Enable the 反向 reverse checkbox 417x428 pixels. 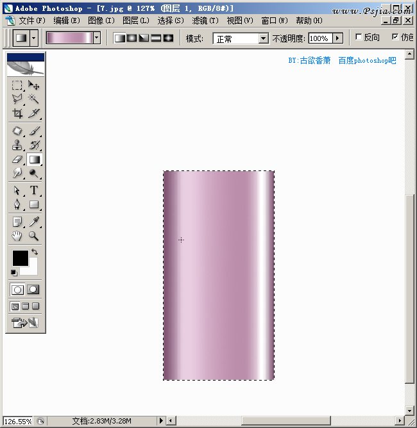pos(359,37)
